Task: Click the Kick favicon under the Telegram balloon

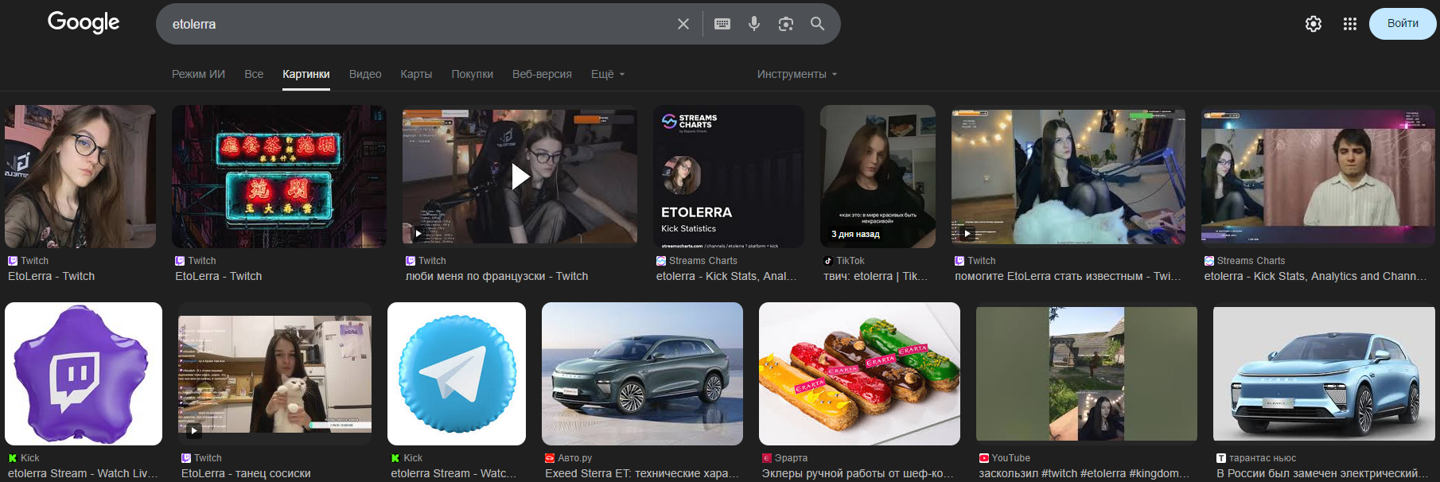Action: pos(395,458)
